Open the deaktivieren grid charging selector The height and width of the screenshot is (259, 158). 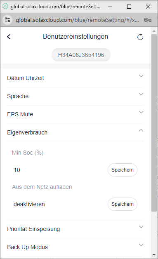pyautogui.click(x=59, y=204)
